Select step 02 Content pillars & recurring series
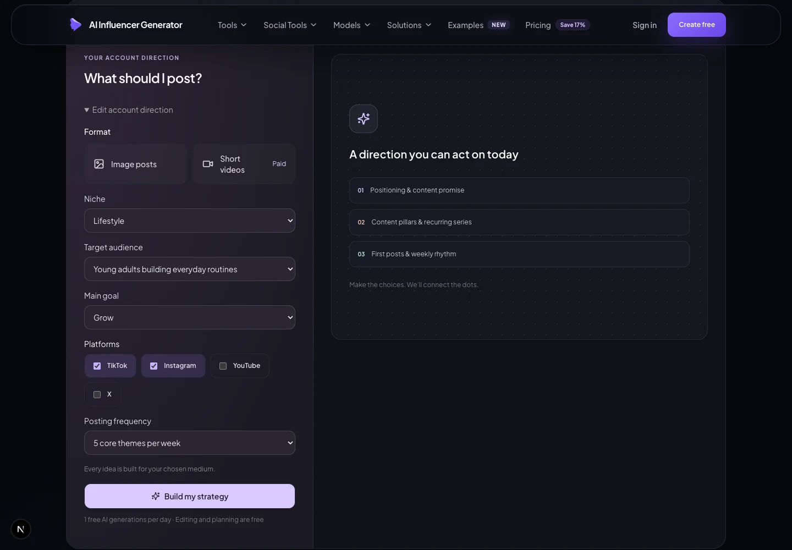Viewport: 792px width, 550px height. pos(519,222)
